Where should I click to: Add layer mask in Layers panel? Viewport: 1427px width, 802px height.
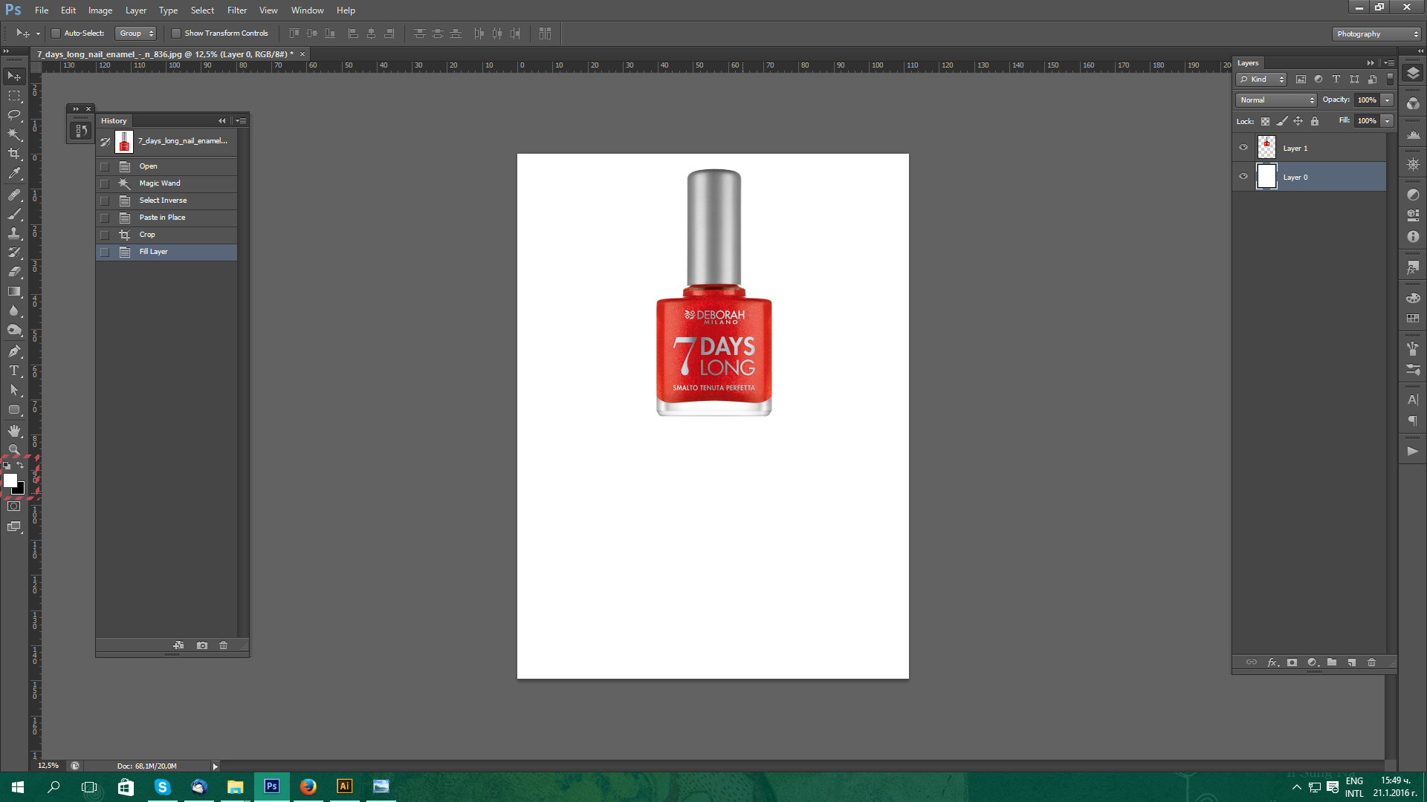click(1292, 662)
